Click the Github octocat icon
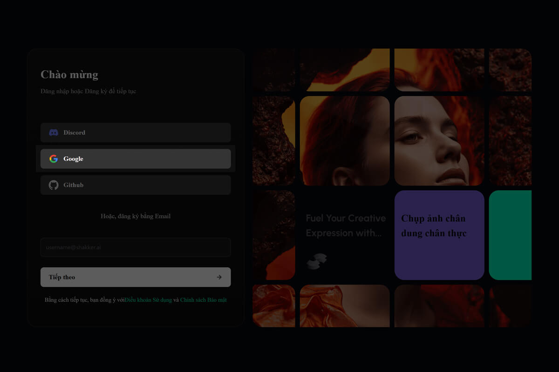Viewport: 559px width, 372px height. click(54, 185)
